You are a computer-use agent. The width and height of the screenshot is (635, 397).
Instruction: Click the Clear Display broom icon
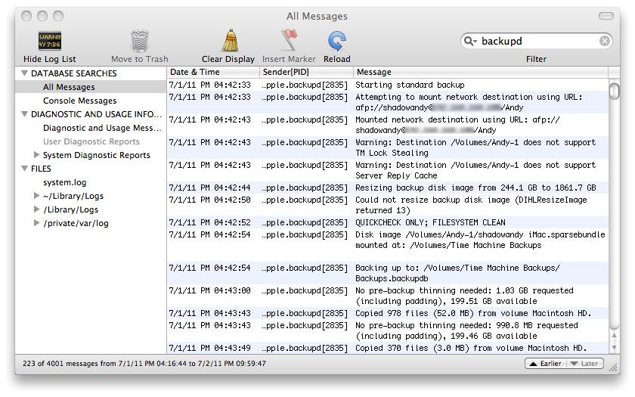[229, 41]
